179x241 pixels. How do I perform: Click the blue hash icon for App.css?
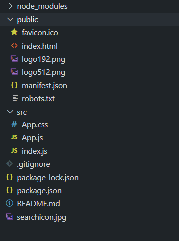click(x=14, y=124)
